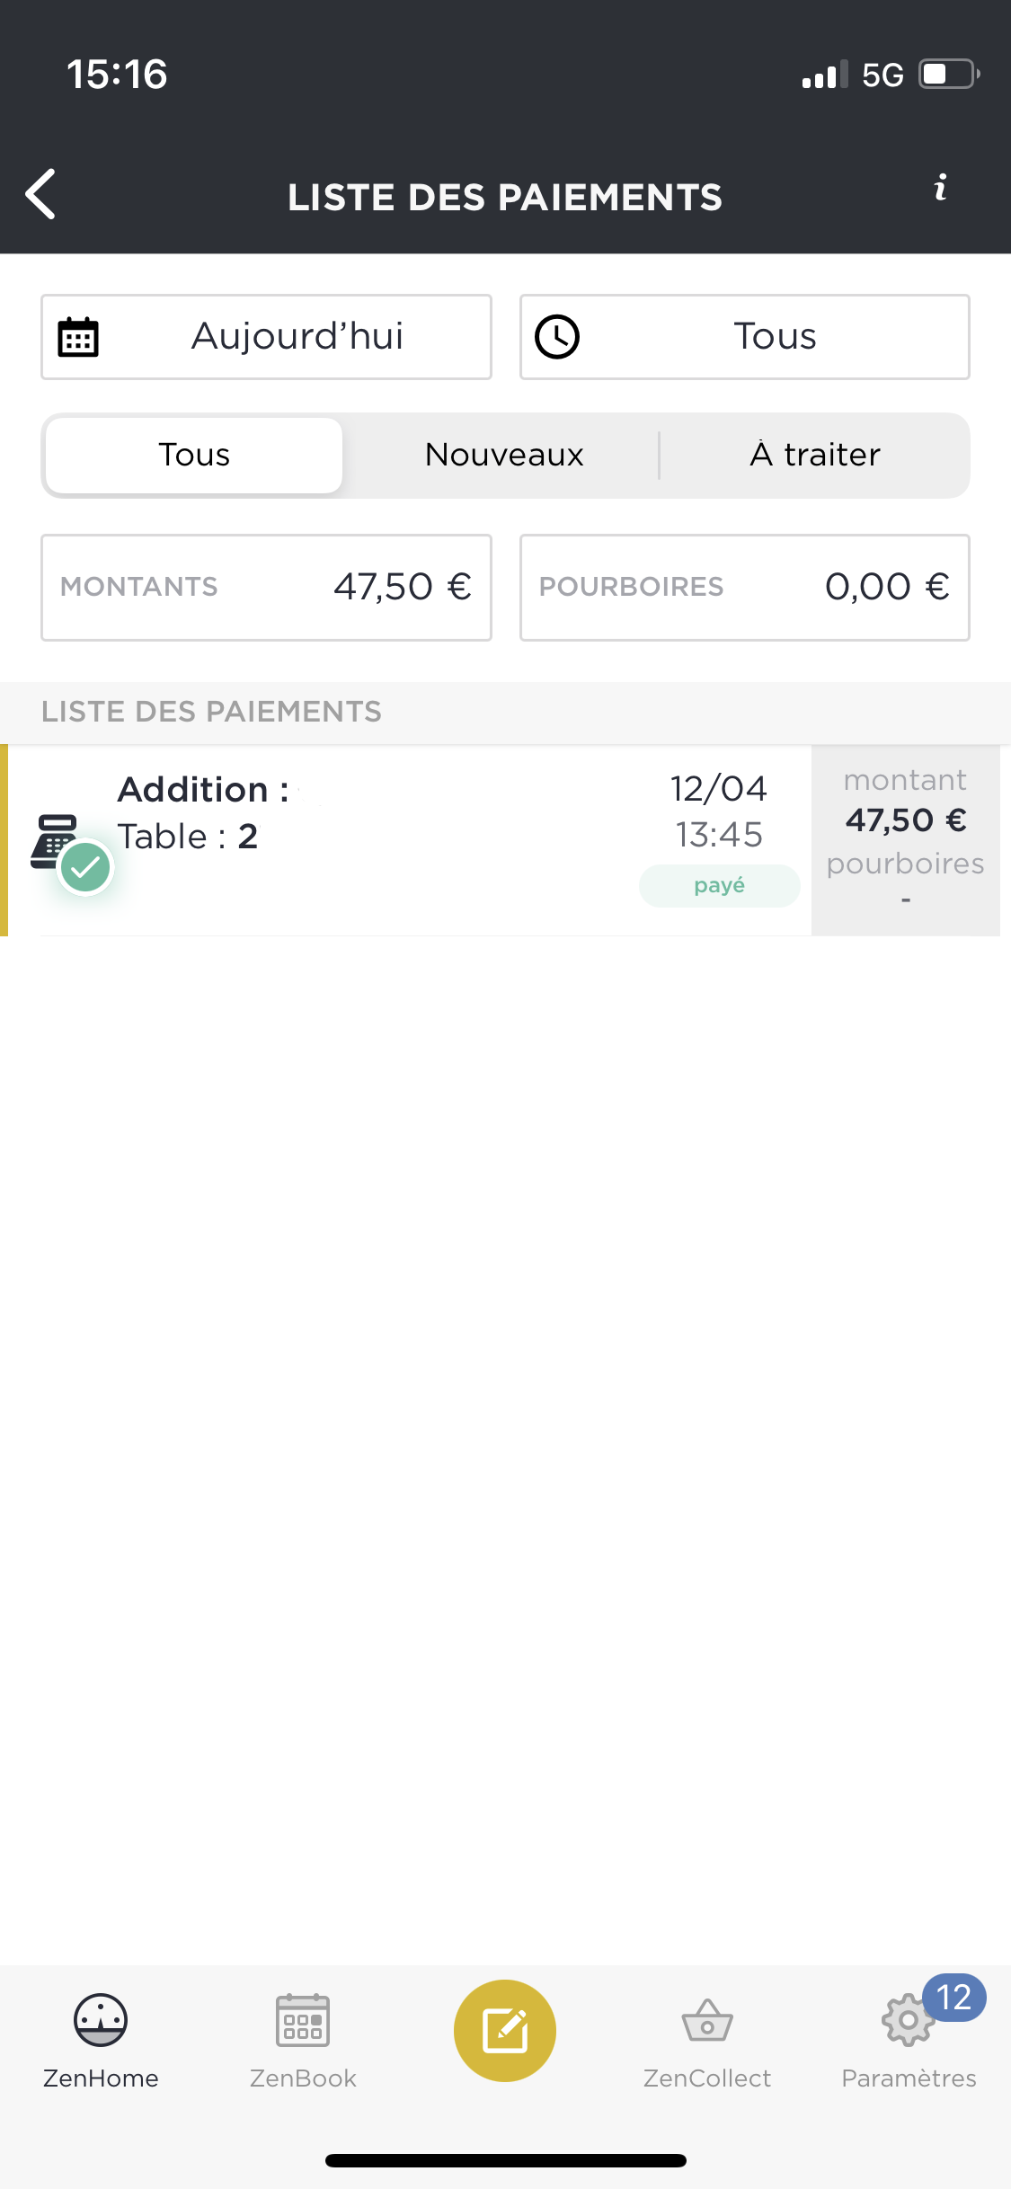Tap the clock icon in the time filter
This screenshot has height=2189, width=1011.
pyautogui.click(x=557, y=337)
